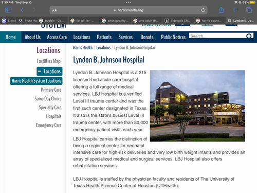Viewport: 257px width, 193px height.
Task: Reload the harrishealth.org page
Action: [x=203, y=10]
